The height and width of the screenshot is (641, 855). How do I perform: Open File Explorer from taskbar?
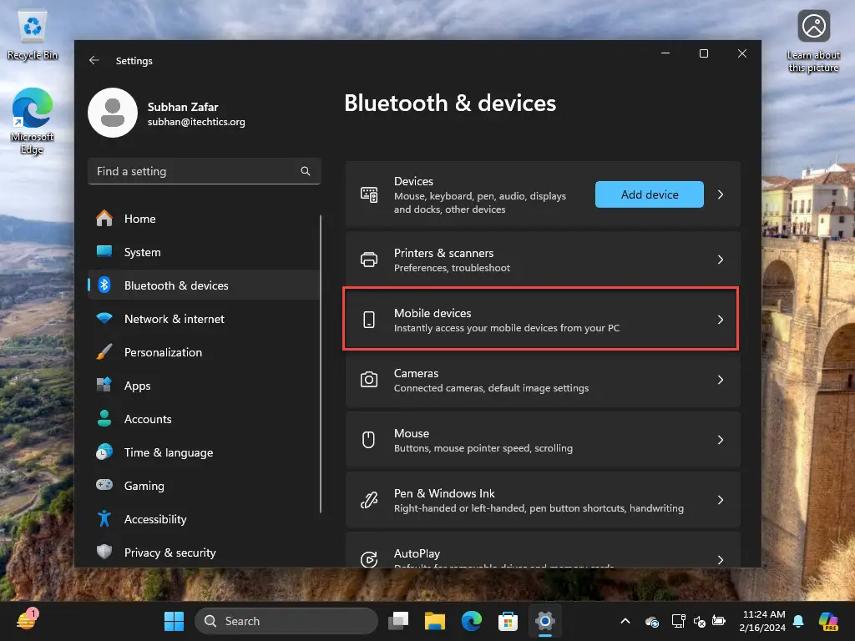coord(435,621)
